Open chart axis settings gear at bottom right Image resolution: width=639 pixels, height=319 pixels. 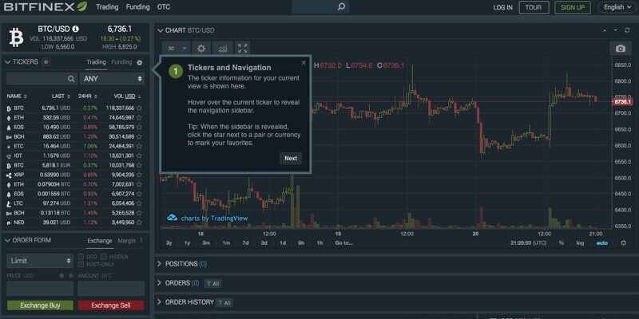(x=623, y=243)
